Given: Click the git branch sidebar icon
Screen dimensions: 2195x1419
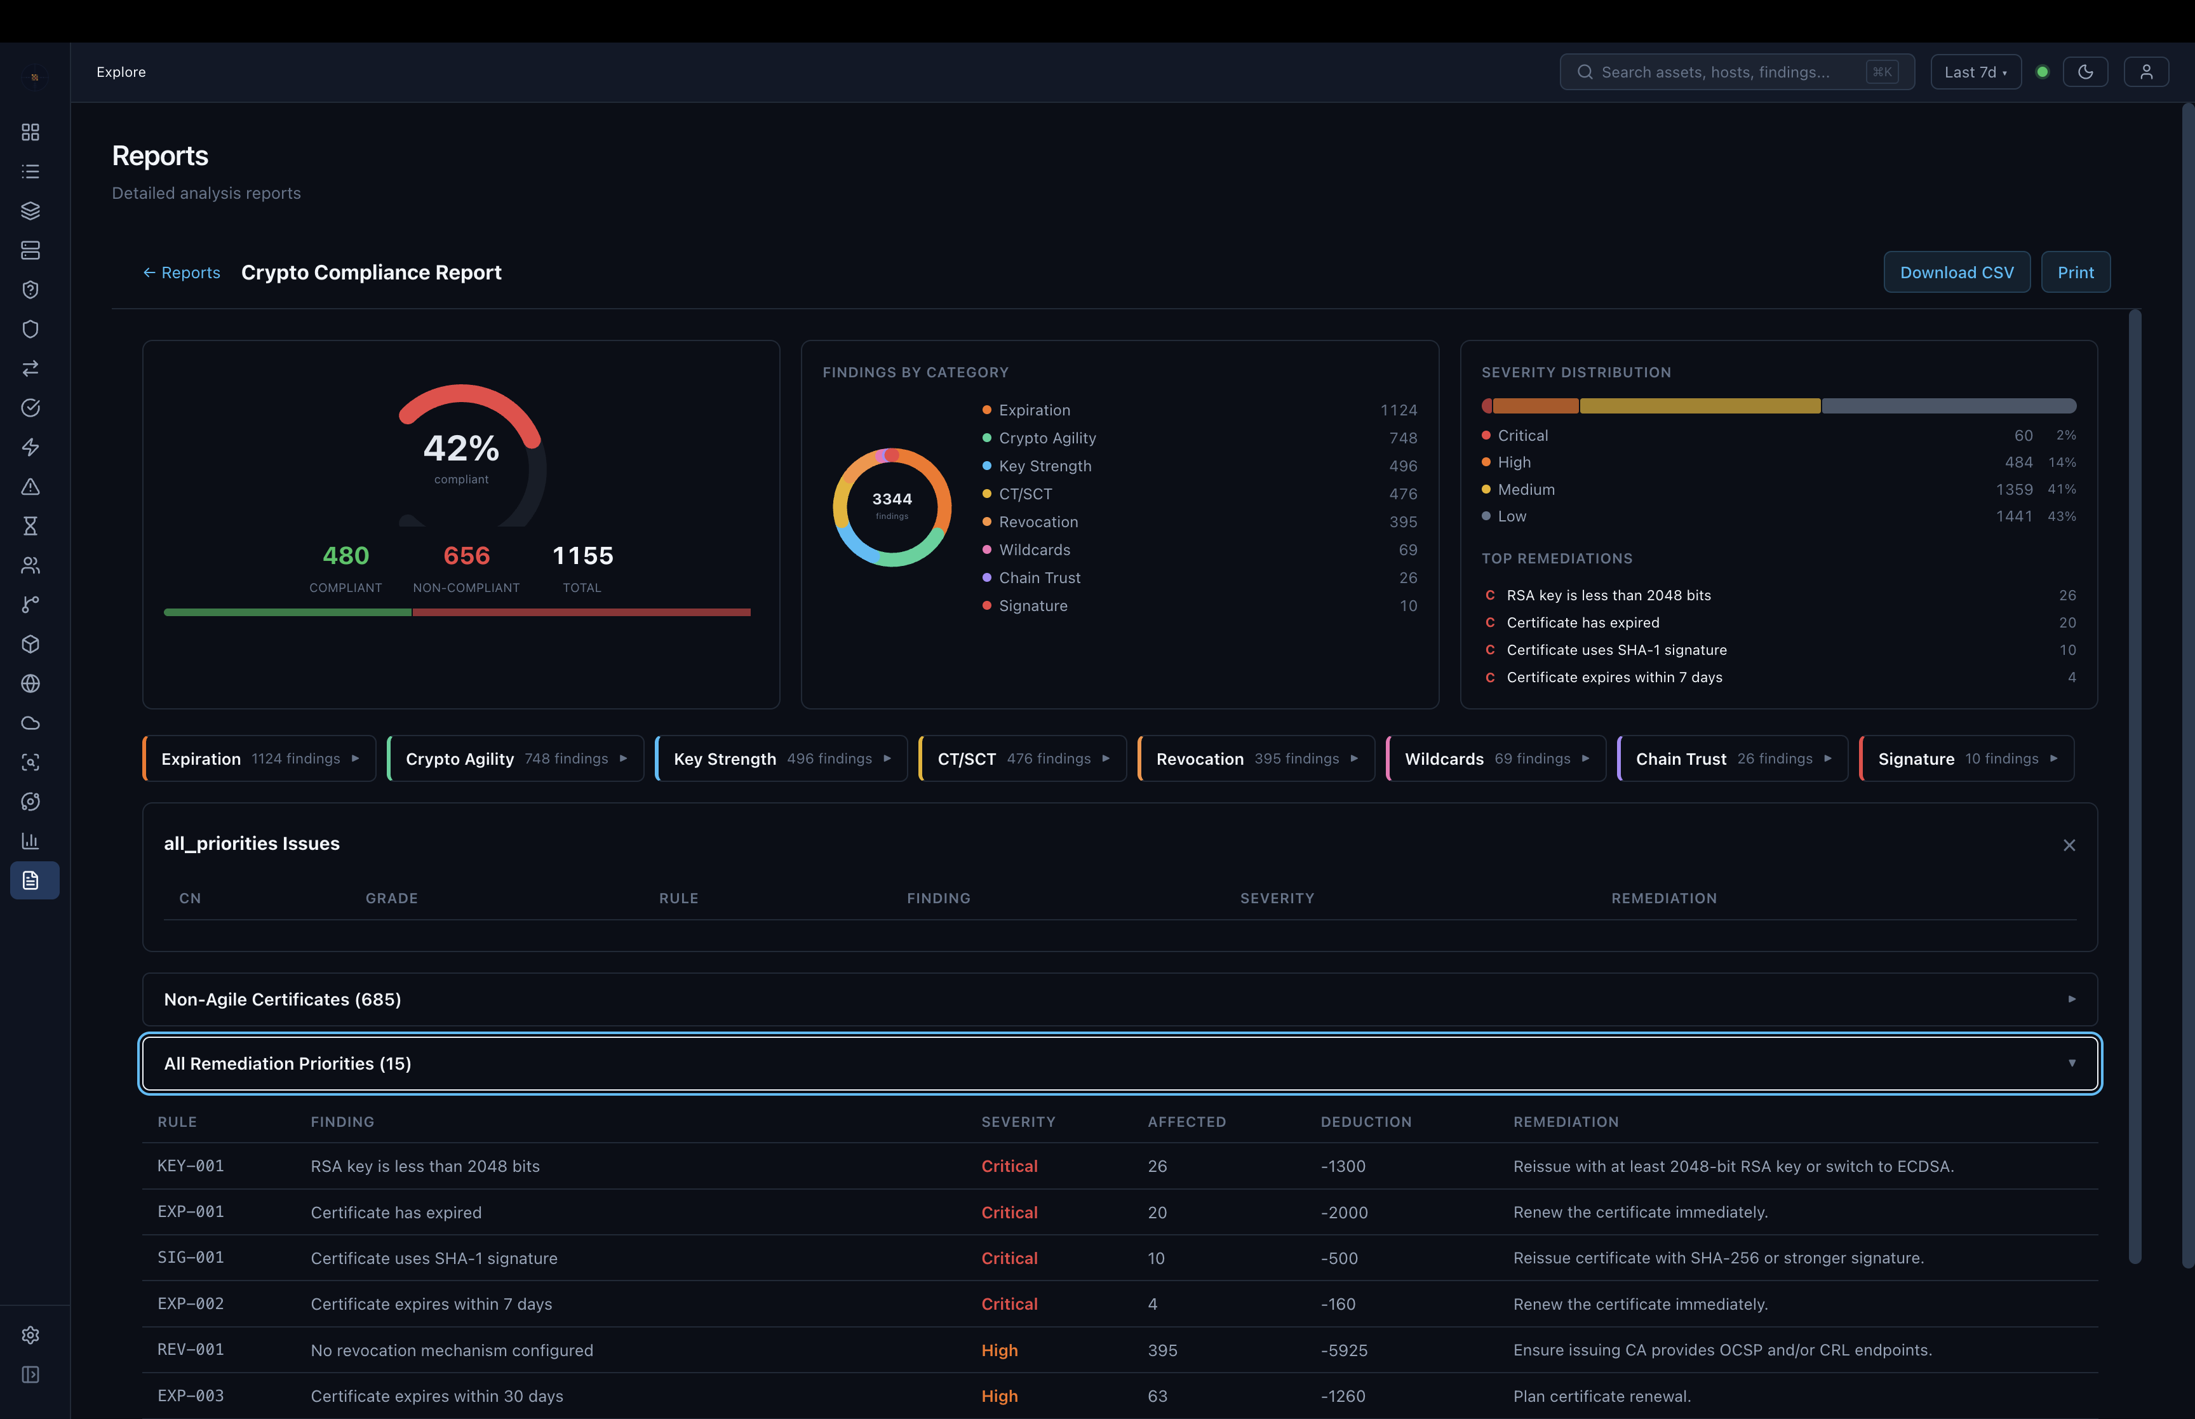Looking at the screenshot, I should (x=30, y=605).
